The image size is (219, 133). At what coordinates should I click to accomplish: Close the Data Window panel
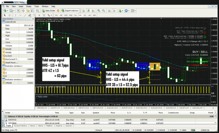(x=33, y=19)
